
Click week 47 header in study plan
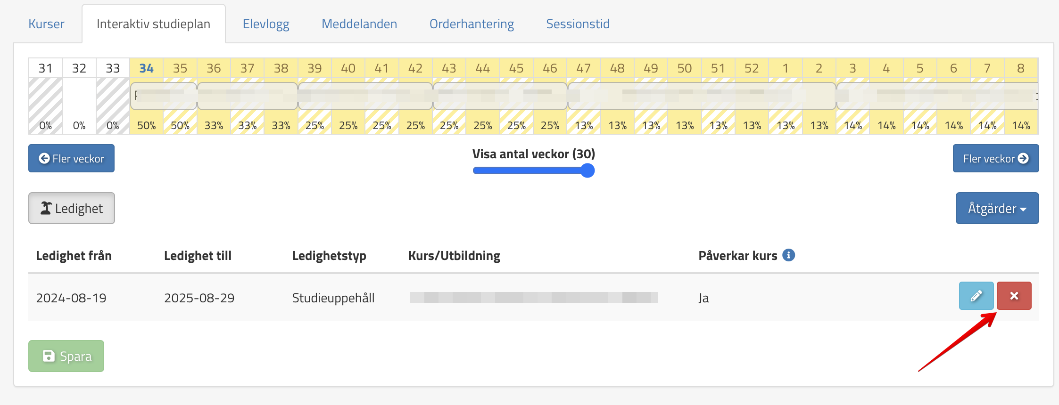pyautogui.click(x=583, y=68)
